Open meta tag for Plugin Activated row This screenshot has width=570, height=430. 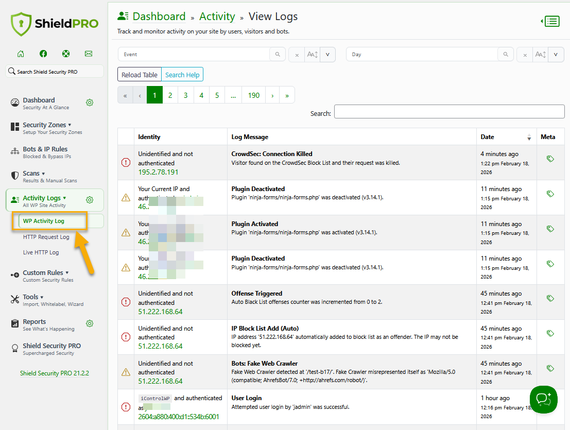pos(550,229)
